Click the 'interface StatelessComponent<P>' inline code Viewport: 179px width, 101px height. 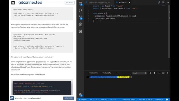(x=29, y=65)
